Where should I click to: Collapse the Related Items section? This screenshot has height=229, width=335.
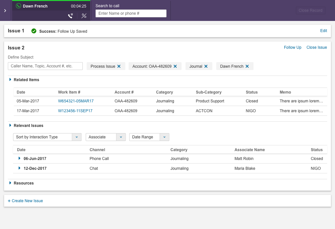[10, 79]
